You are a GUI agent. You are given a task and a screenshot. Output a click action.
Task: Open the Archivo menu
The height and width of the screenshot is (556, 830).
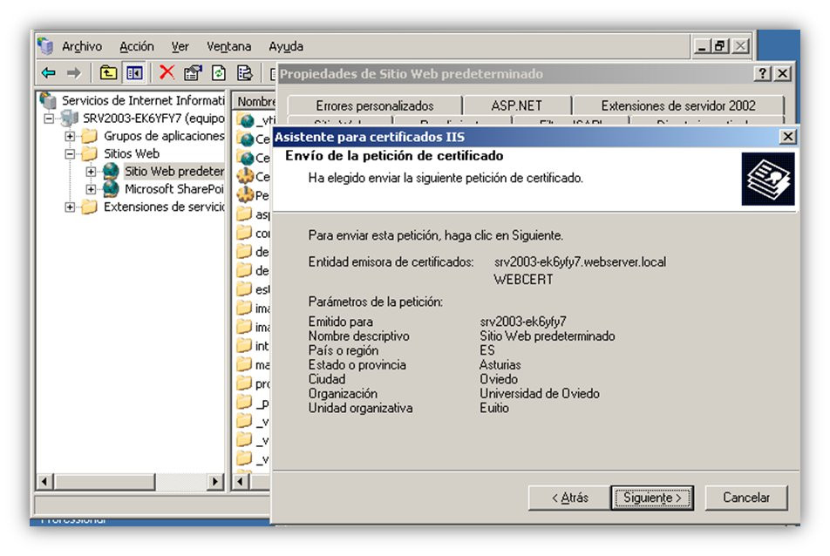click(x=82, y=46)
